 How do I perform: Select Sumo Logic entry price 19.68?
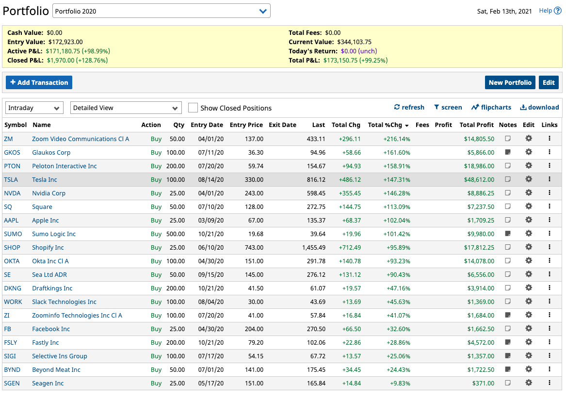[x=256, y=234]
